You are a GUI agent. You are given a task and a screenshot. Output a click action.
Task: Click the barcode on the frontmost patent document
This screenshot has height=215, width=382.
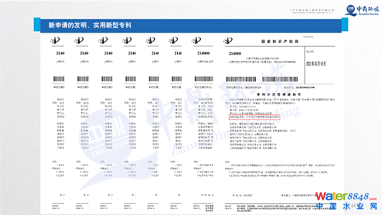242,79
